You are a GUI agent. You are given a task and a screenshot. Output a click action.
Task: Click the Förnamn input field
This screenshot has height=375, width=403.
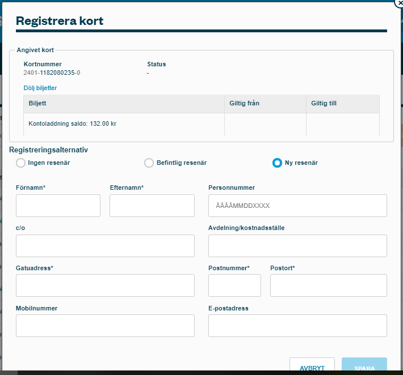pyautogui.click(x=58, y=206)
